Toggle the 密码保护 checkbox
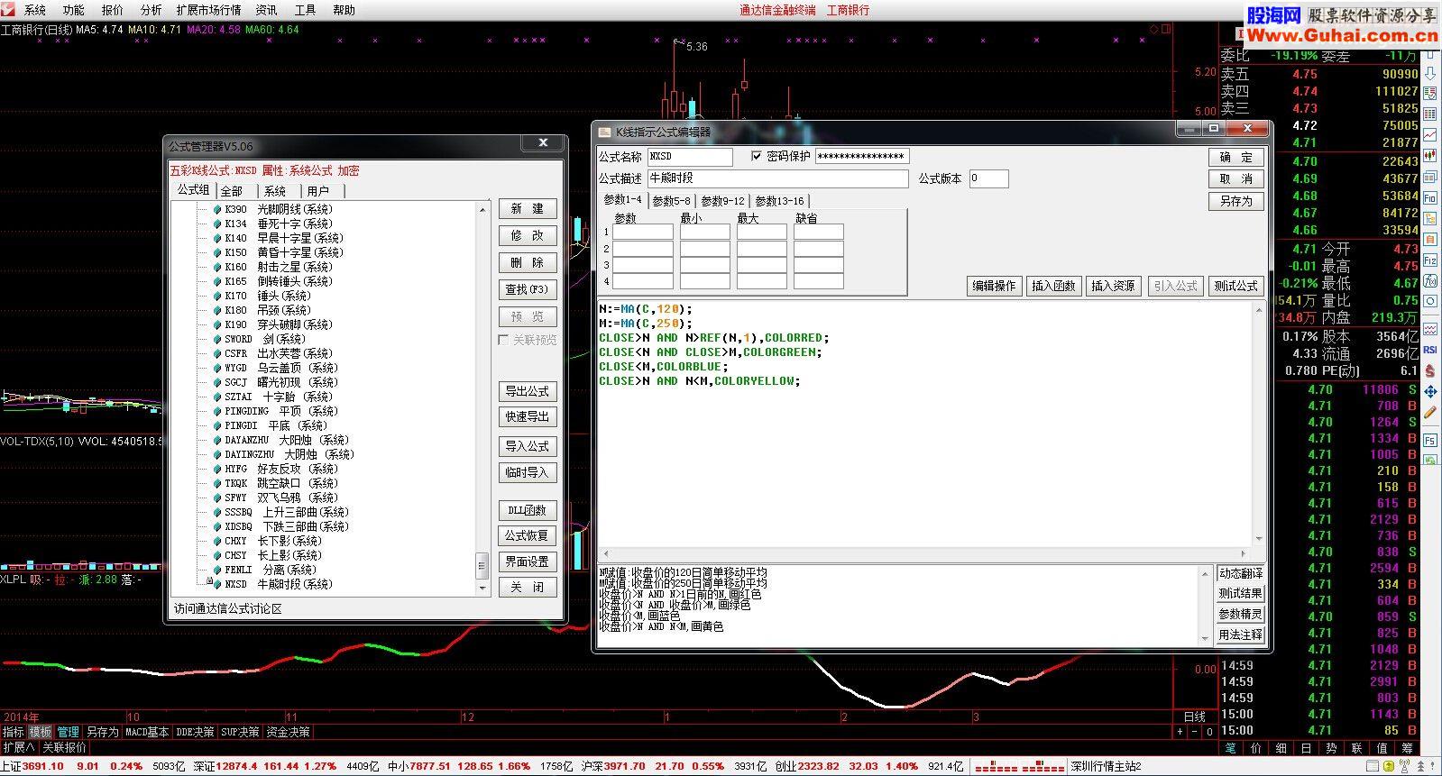The width and height of the screenshot is (1442, 776). [756, 156]
